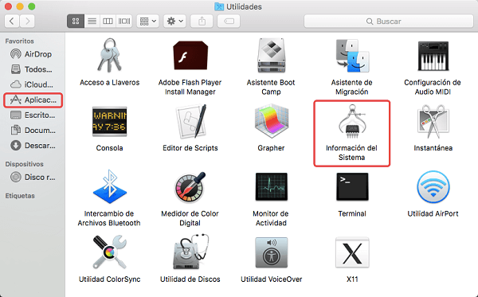The width and height of the screenshot is (478, 297).
Task: Select Utilidad ColorSync icon
Action: click(109, 252)
